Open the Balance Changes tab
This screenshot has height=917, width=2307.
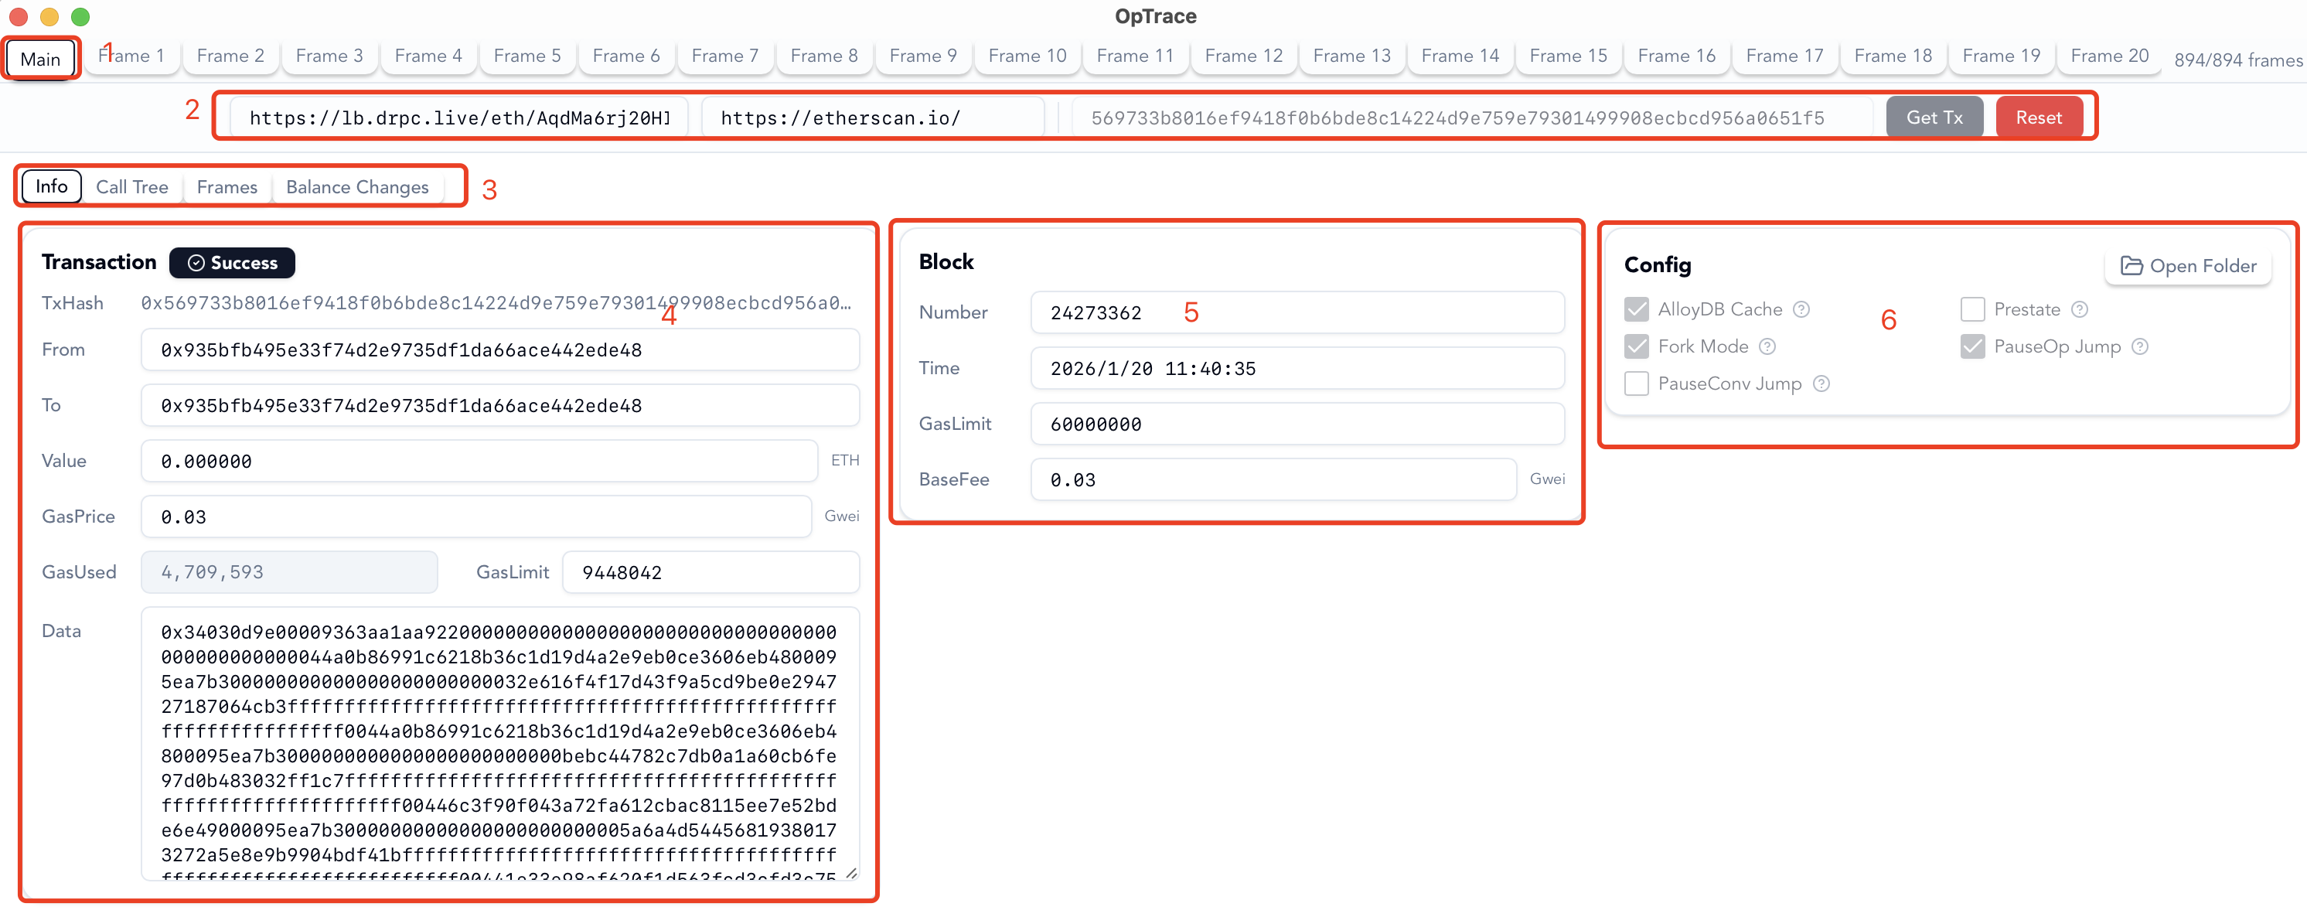click(356, 187)
